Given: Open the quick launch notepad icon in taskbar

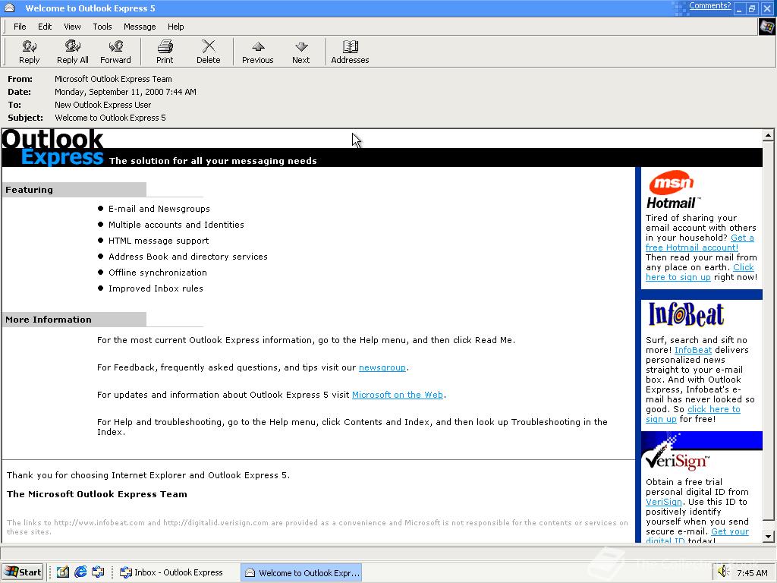Looking at the screenshot, I should click(62, 572).
